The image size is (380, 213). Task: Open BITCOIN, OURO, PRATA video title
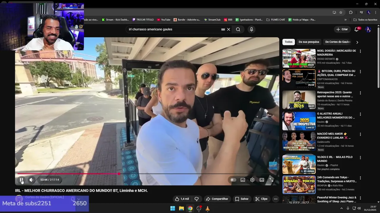(x=336, y=73)
